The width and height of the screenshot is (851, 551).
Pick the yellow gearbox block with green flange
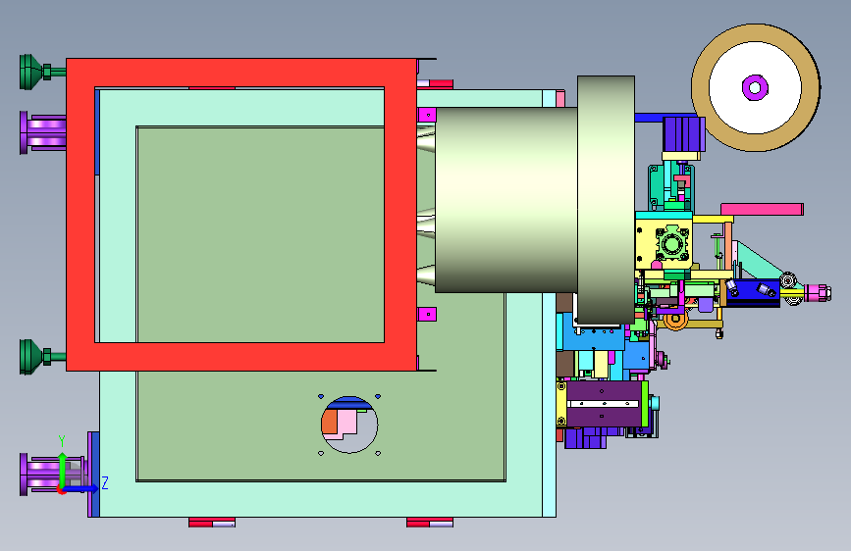tap(665, 243)
